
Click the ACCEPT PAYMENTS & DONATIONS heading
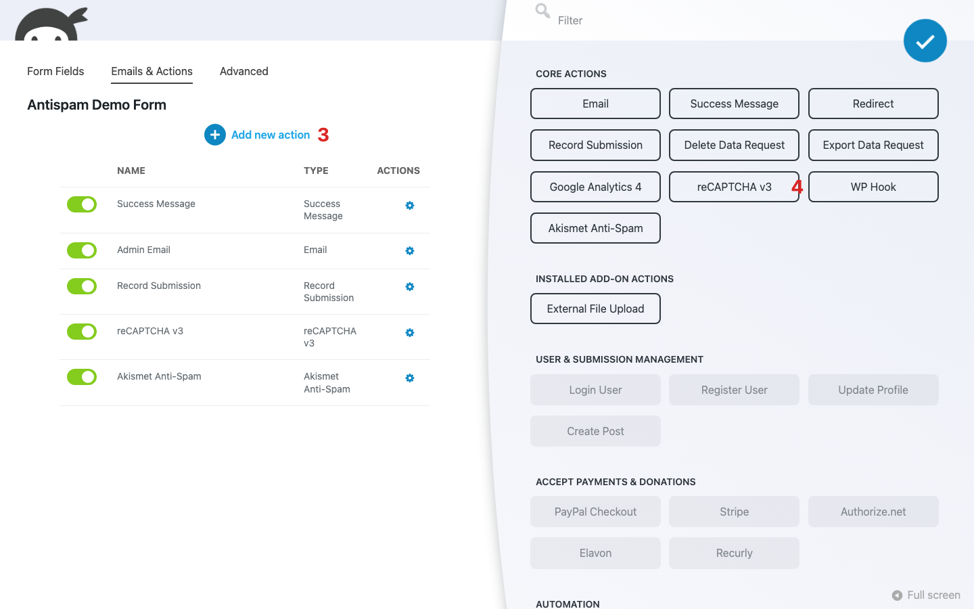pos(616,482)
